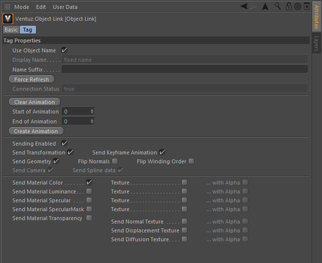Open the User Data menu

pyautogui.click(x=65, y=7)
